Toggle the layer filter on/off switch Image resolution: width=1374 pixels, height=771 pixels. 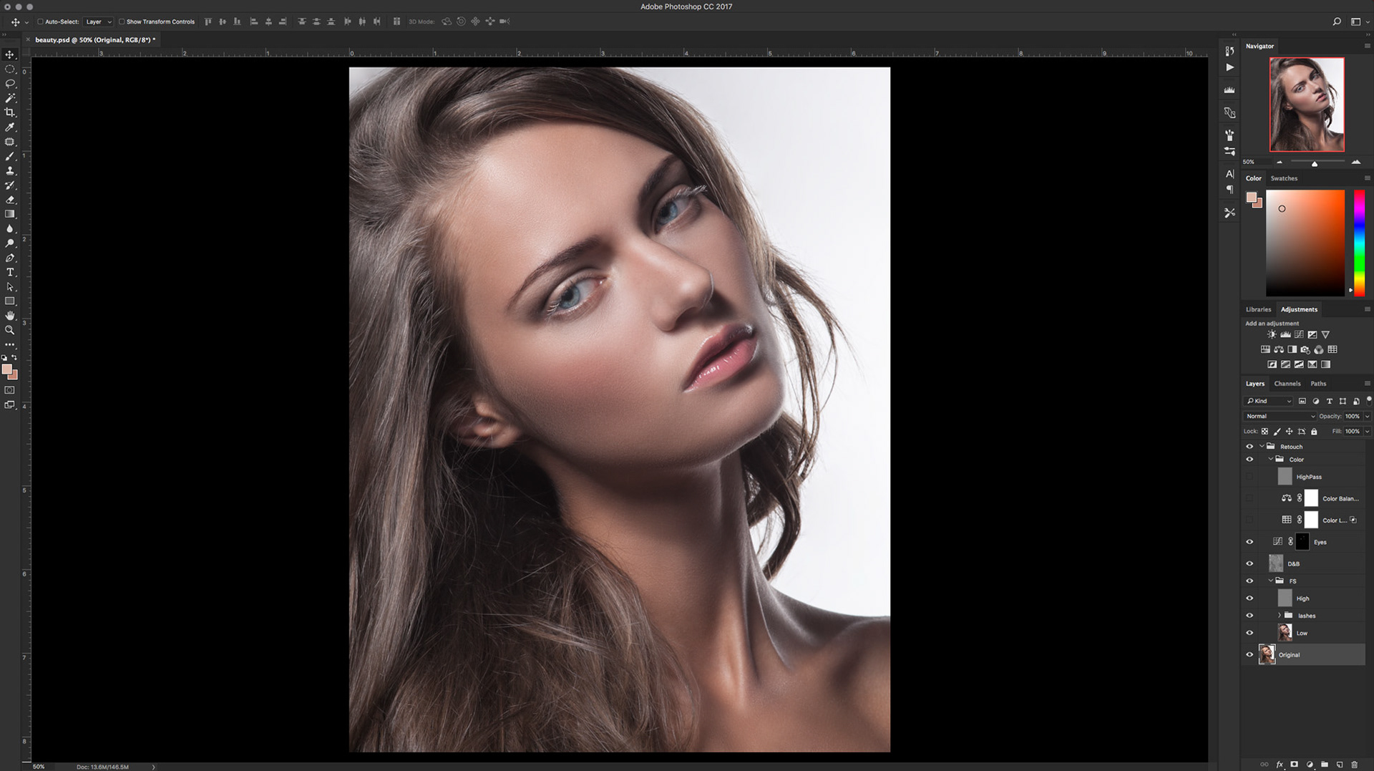click(x=1368, y=399)
